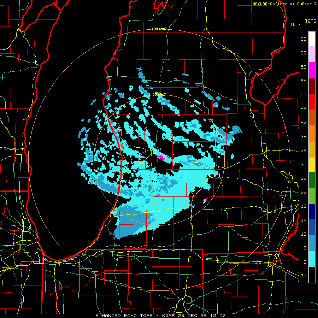This screenshot has height=318, width=318.
Task: Click the dark green 30 kft legend swatch
Action: tap(312, 180)
